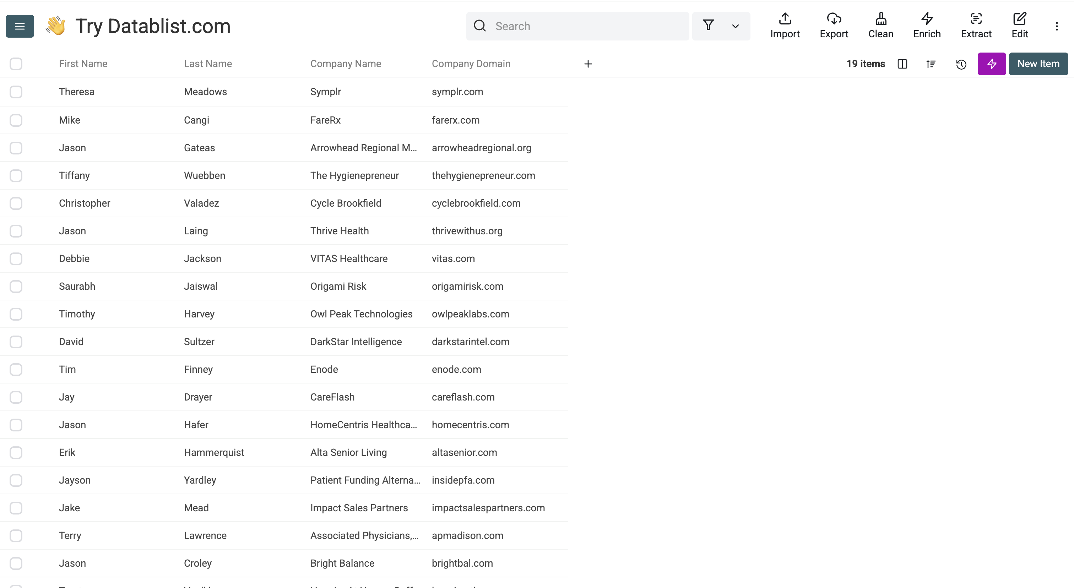The height and width of the screenshot is (588, 1074).
Task: Check the Tiffany Wuebben row
Action: click(x=16, y=175)
